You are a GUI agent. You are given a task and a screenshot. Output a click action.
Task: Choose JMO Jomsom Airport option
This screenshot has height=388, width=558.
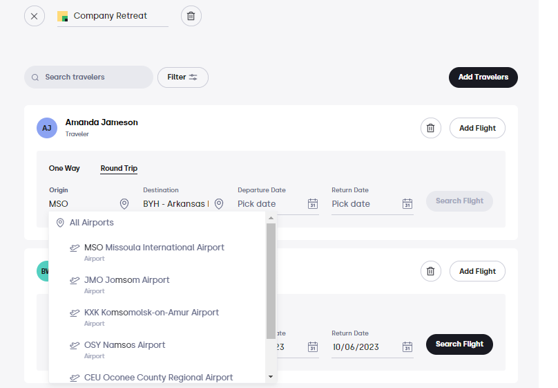point(157,285)
